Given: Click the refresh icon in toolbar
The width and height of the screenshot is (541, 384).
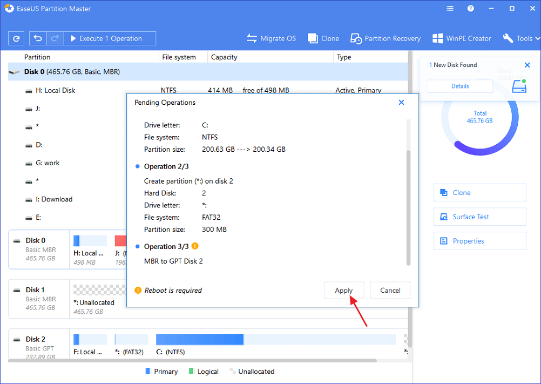Looking at the screenshot, I should coord(16,39).
